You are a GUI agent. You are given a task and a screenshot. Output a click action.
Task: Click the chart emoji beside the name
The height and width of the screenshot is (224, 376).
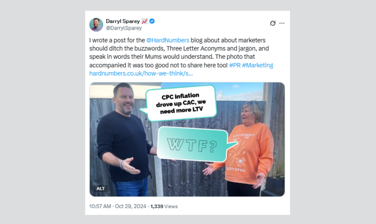144,21
